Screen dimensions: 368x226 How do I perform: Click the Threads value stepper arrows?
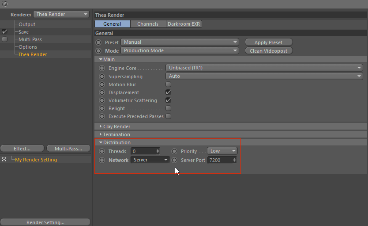click(x=158, y=151)
